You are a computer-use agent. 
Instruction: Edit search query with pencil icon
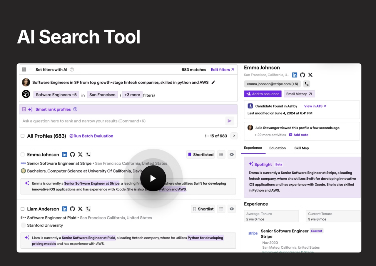pyautogui.click(x=213, y=82)
